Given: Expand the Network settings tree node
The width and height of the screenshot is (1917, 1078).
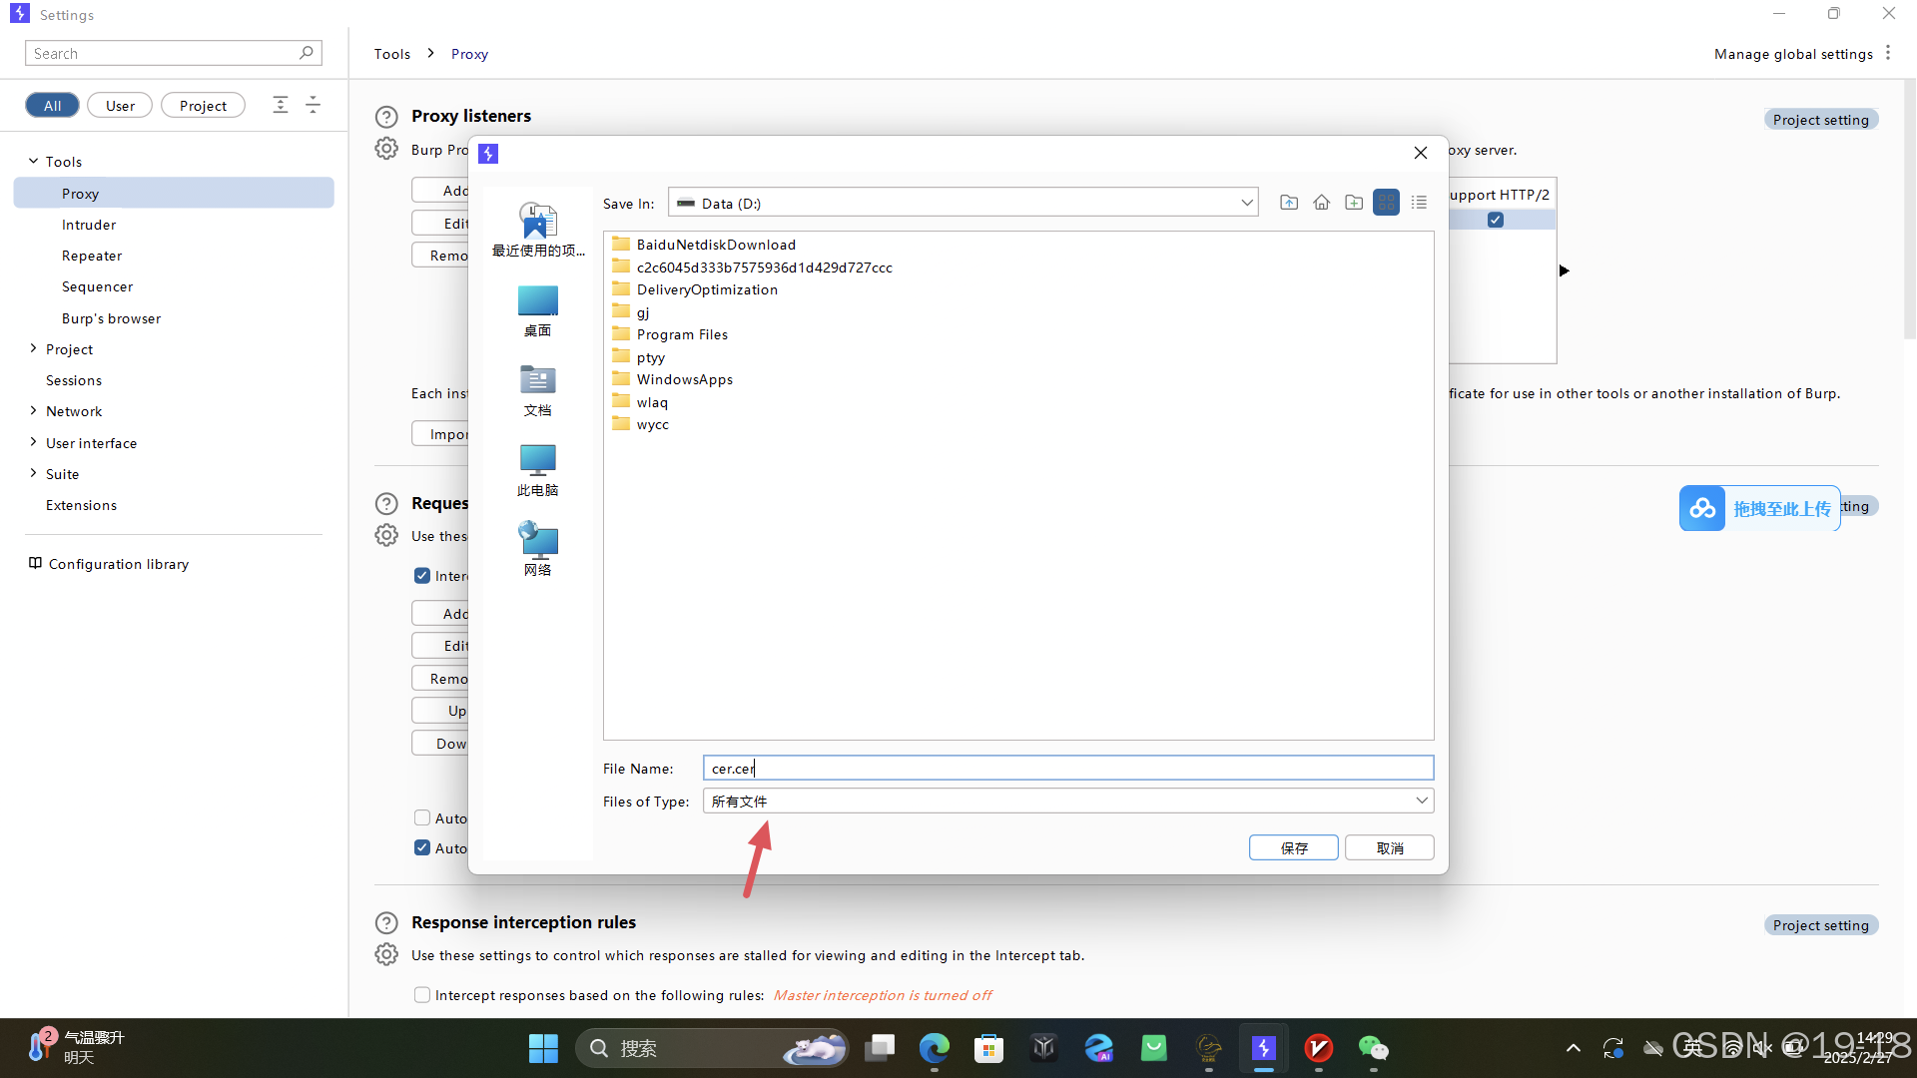Looking at the screenshot, I should pos(33,411).
